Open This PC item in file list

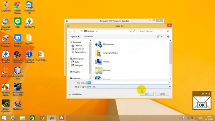tap(102, 62)
